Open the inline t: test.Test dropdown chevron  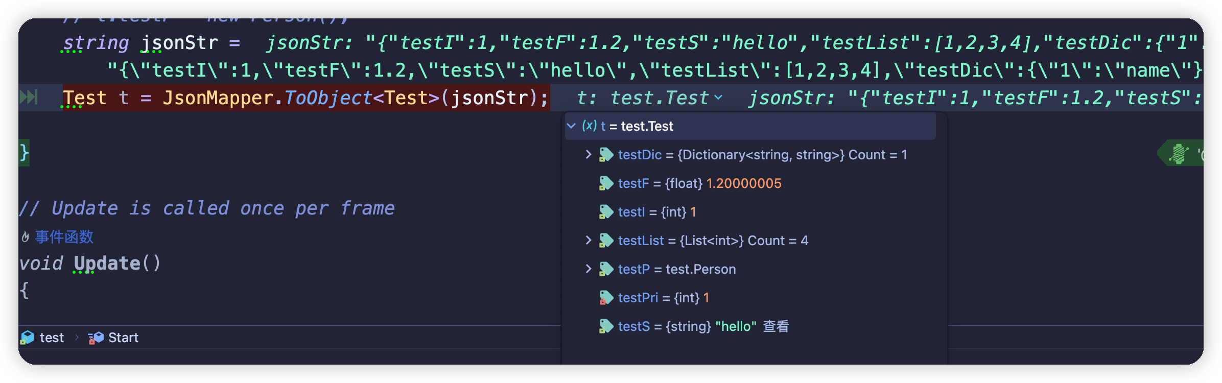pos(719,98)
